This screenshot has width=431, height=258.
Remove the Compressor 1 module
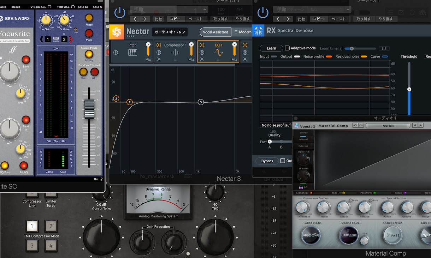coord(159,59)
